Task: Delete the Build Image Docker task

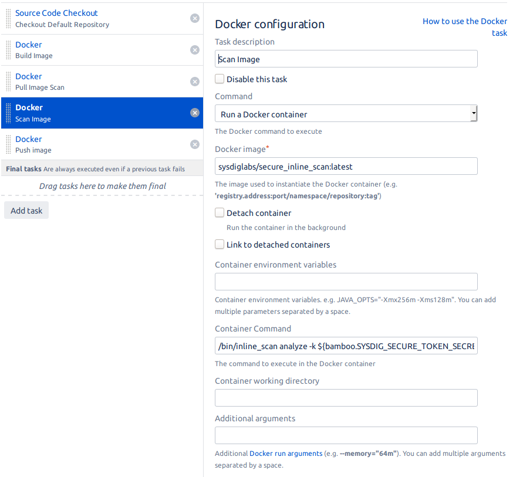Action: (x=195, y=50)
